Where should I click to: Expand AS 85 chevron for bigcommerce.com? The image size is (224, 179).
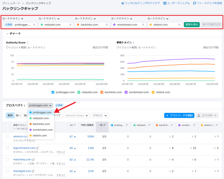click(x=75, y=148)
